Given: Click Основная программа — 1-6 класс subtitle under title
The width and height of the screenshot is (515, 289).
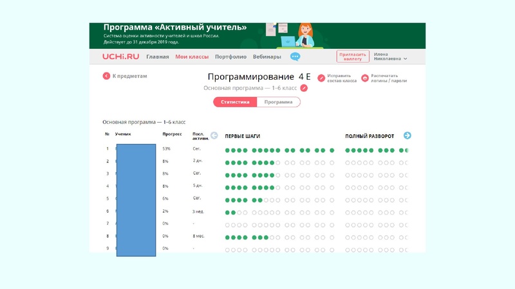Looking at the screenshot, I should pyautogui.click(x=250, y=88).
